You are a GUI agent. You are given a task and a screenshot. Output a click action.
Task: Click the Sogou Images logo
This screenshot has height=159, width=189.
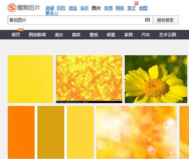tap(24, 8)
